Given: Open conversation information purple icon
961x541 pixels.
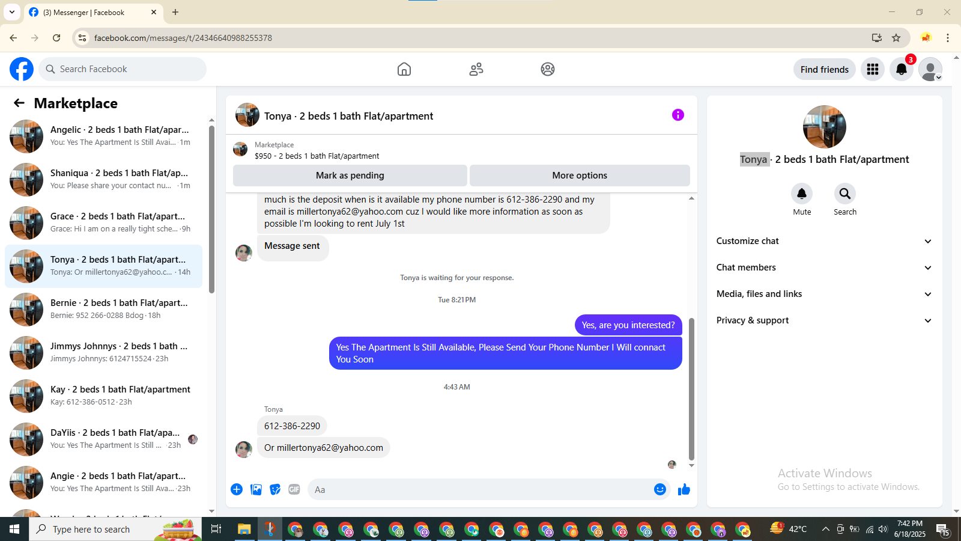Looking at the screenshot, I should click(x=678, y=115).
